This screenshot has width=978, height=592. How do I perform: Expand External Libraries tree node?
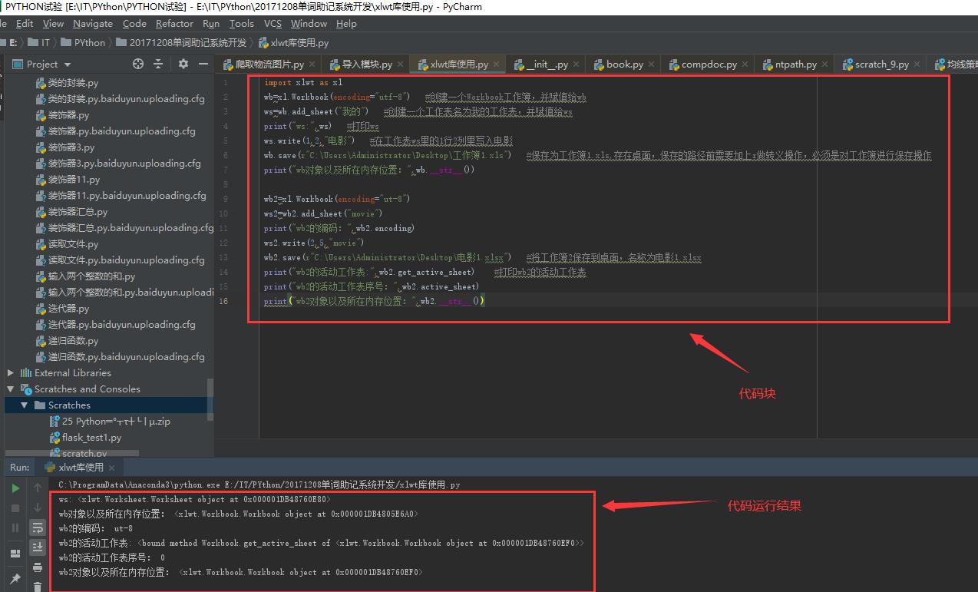click(11, 372)
